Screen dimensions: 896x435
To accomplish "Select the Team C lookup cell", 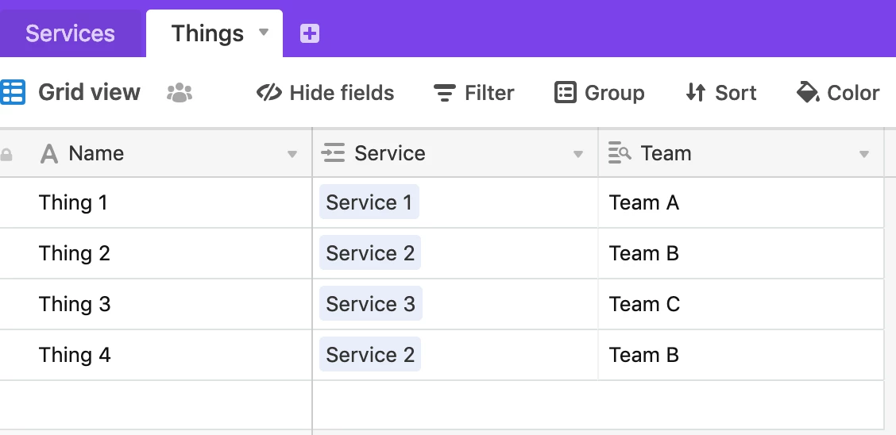I will click(741, 304).
